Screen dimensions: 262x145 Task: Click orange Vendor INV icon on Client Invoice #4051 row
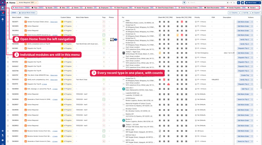(178, 35)
